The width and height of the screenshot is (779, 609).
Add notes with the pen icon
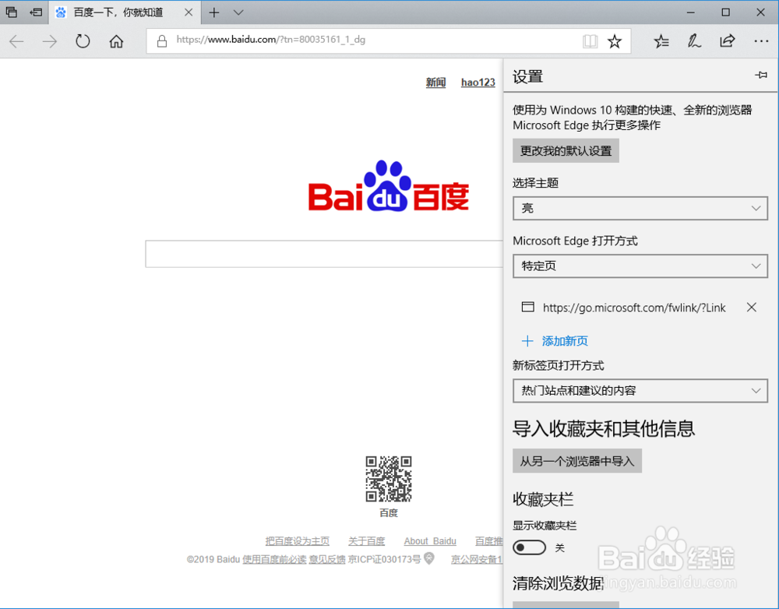click(x=694, y=41)
